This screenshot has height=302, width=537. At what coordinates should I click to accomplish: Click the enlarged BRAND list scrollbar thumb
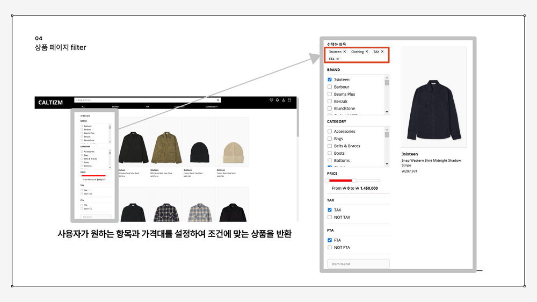pyautogui.click(x=387, y=83)
